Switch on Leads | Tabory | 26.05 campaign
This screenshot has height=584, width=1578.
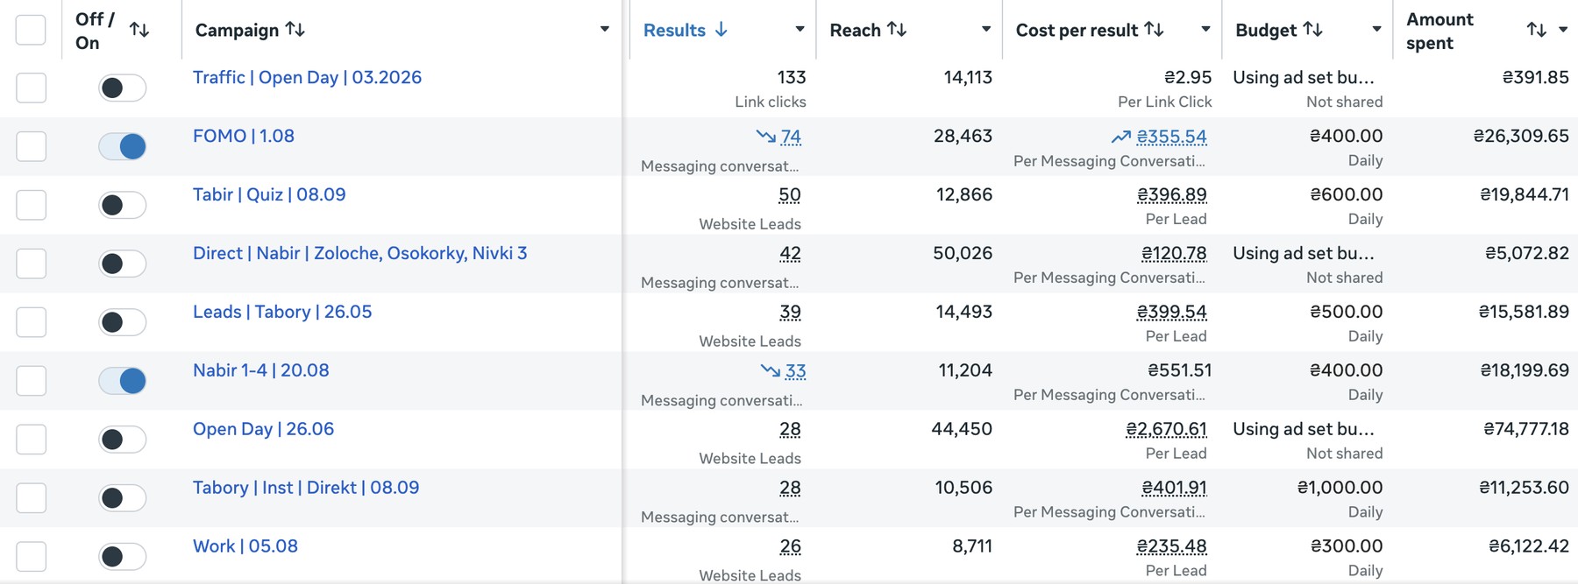122,322
